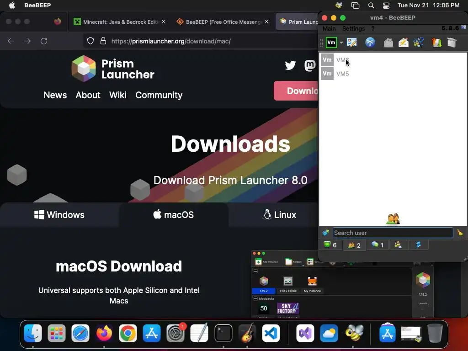The width and height of the screenshot is (468, 351).
Task: Click the prismlauncher.org URL in address bar
Action: [x=171, y=41]
